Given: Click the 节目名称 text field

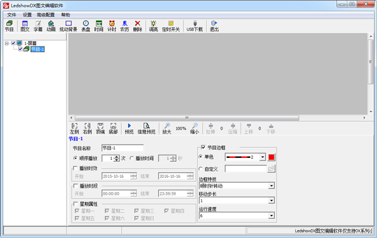Looking at the screenshot, I should click(123, 148).
